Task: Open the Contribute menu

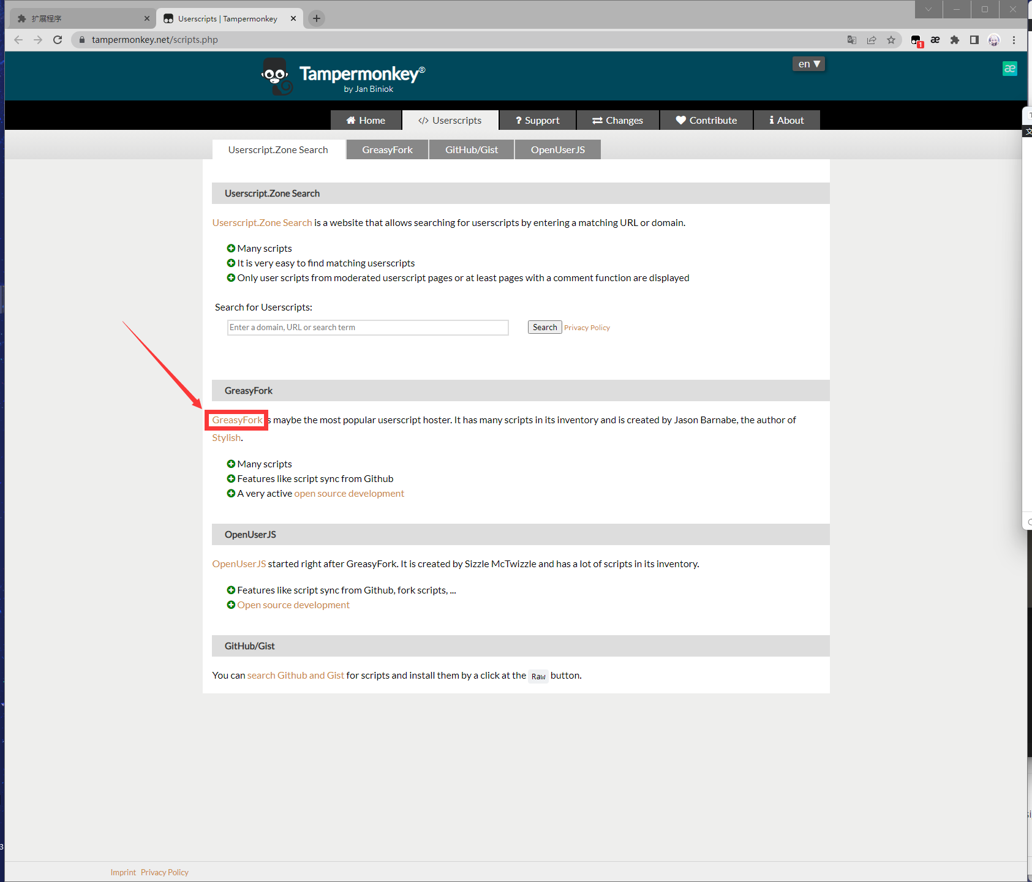Action: tap(707, 120)
